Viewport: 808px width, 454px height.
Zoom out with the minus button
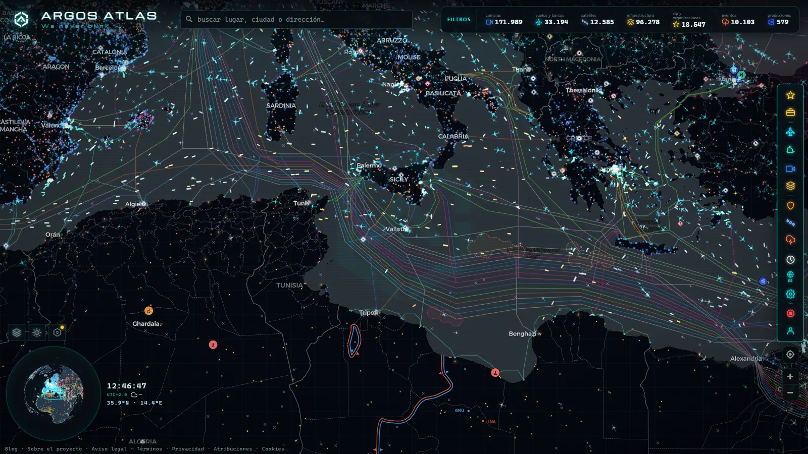click(x=790, y=393)
